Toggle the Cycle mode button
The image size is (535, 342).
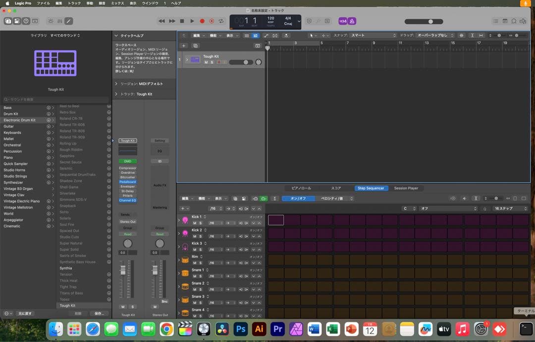[221, 21]
